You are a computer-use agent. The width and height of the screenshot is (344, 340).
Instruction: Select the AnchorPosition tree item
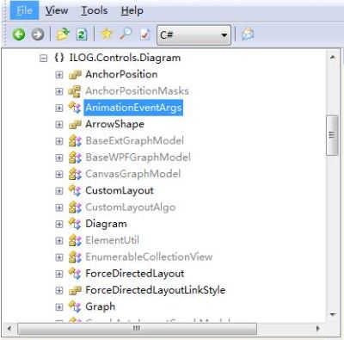[x=121, y=74]
